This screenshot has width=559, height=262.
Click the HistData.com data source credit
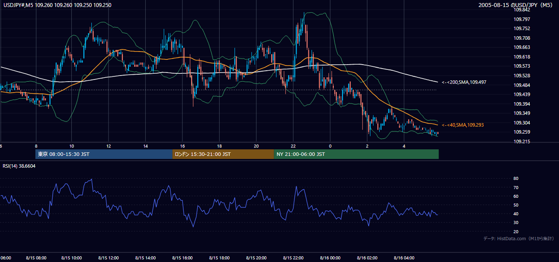click(519, 238)
